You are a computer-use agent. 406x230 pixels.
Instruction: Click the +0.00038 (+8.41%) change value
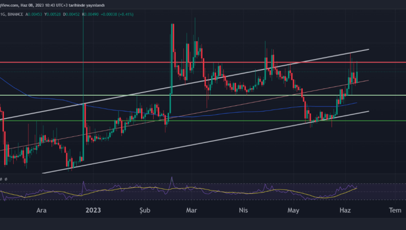point(117,14)
